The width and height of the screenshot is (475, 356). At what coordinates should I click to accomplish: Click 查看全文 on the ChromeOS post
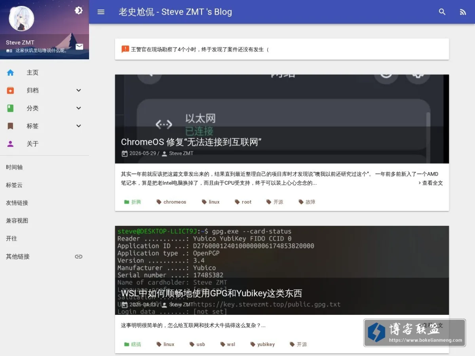pos(431,183)
